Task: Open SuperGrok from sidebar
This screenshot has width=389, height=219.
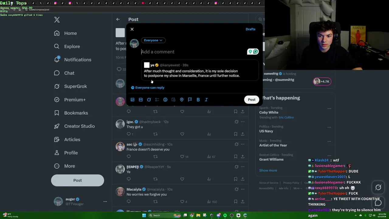Action: click(x=71, y=86)
